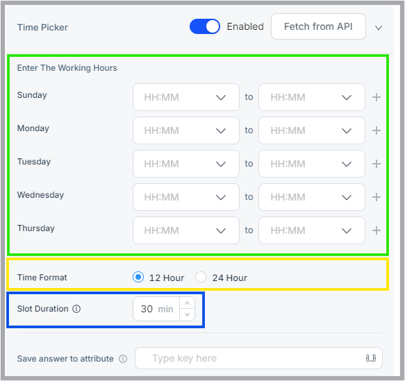Add another time range for Sunday
The image size is (405, 381).
(x=377, y=97)
